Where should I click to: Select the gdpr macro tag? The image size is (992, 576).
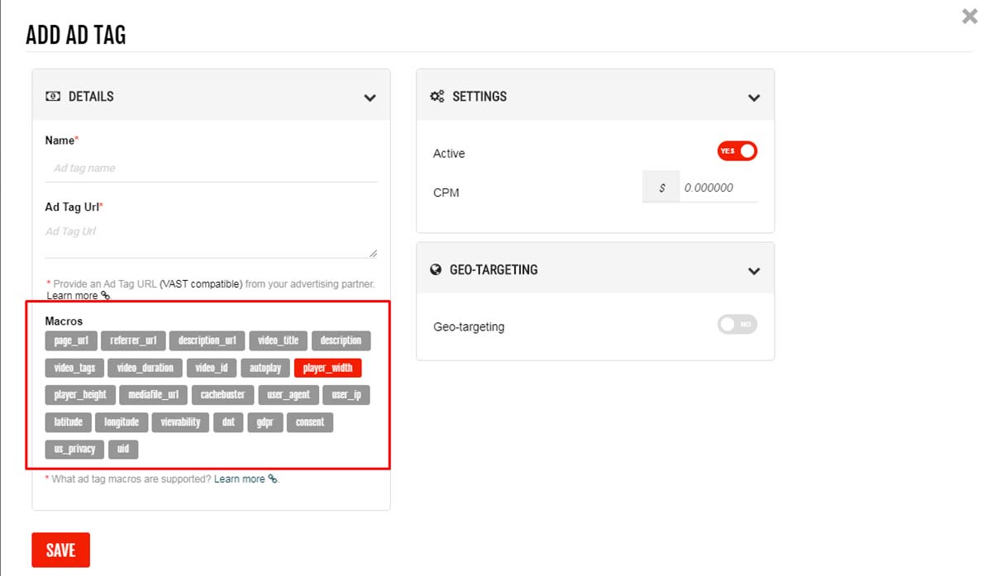265,422
